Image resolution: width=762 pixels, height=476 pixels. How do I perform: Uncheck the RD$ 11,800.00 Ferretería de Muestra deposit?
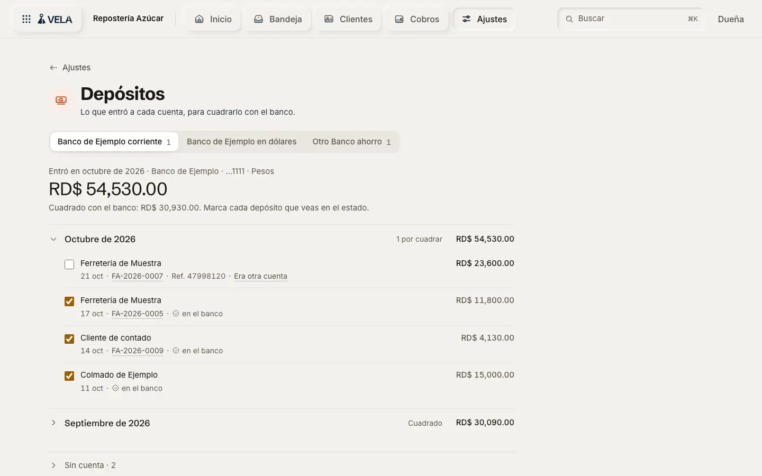pyautogui.click(x=69, y=301)
